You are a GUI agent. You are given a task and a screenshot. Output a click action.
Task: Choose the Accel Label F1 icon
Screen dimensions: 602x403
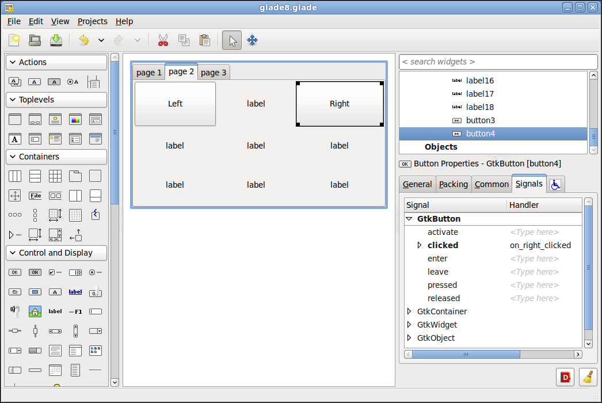point(75,311)
